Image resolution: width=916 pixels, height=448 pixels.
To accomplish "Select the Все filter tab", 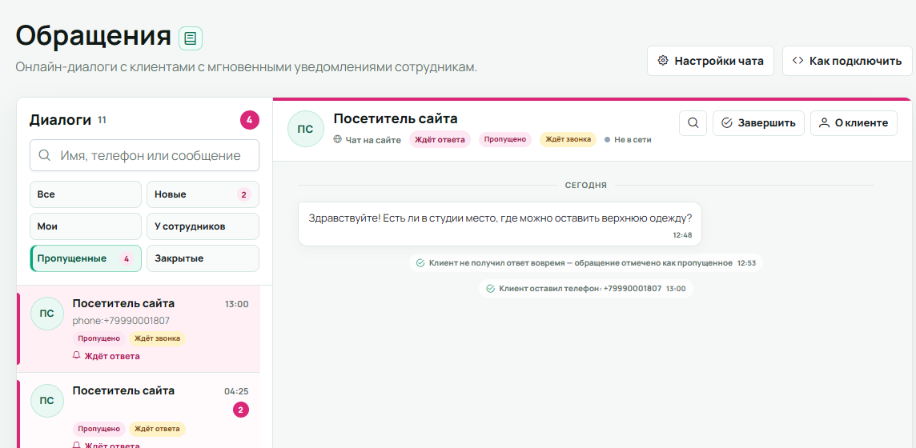I will pos(86,194).
